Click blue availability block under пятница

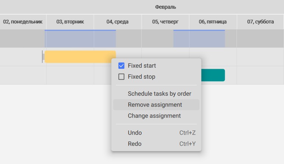199,39
